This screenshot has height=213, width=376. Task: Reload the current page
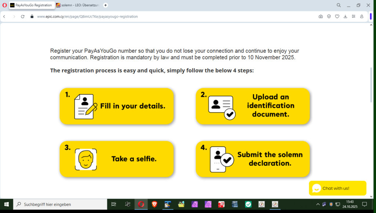click(x=23, y=16)
